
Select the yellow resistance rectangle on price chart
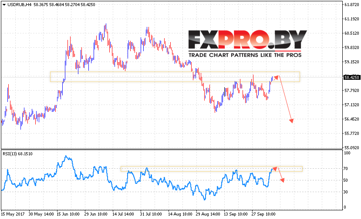tap(175, 77)
